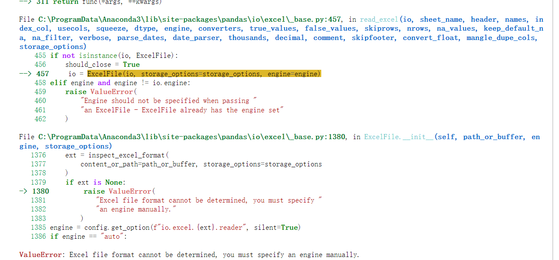Click the arrow marker beside line 457
559x260 pixels.
(25, 74)
